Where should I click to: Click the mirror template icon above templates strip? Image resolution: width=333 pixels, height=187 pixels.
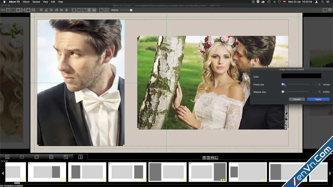click(x=212, y=158)
